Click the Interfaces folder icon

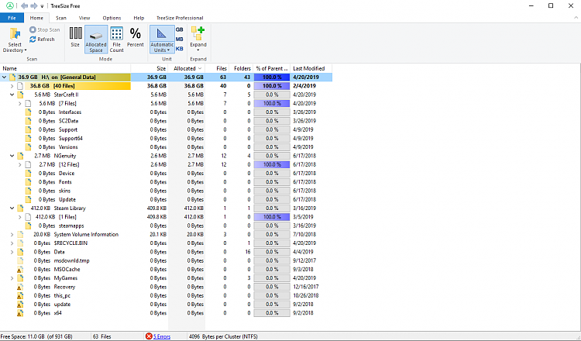pyautogui.click(x=28, y=112)
